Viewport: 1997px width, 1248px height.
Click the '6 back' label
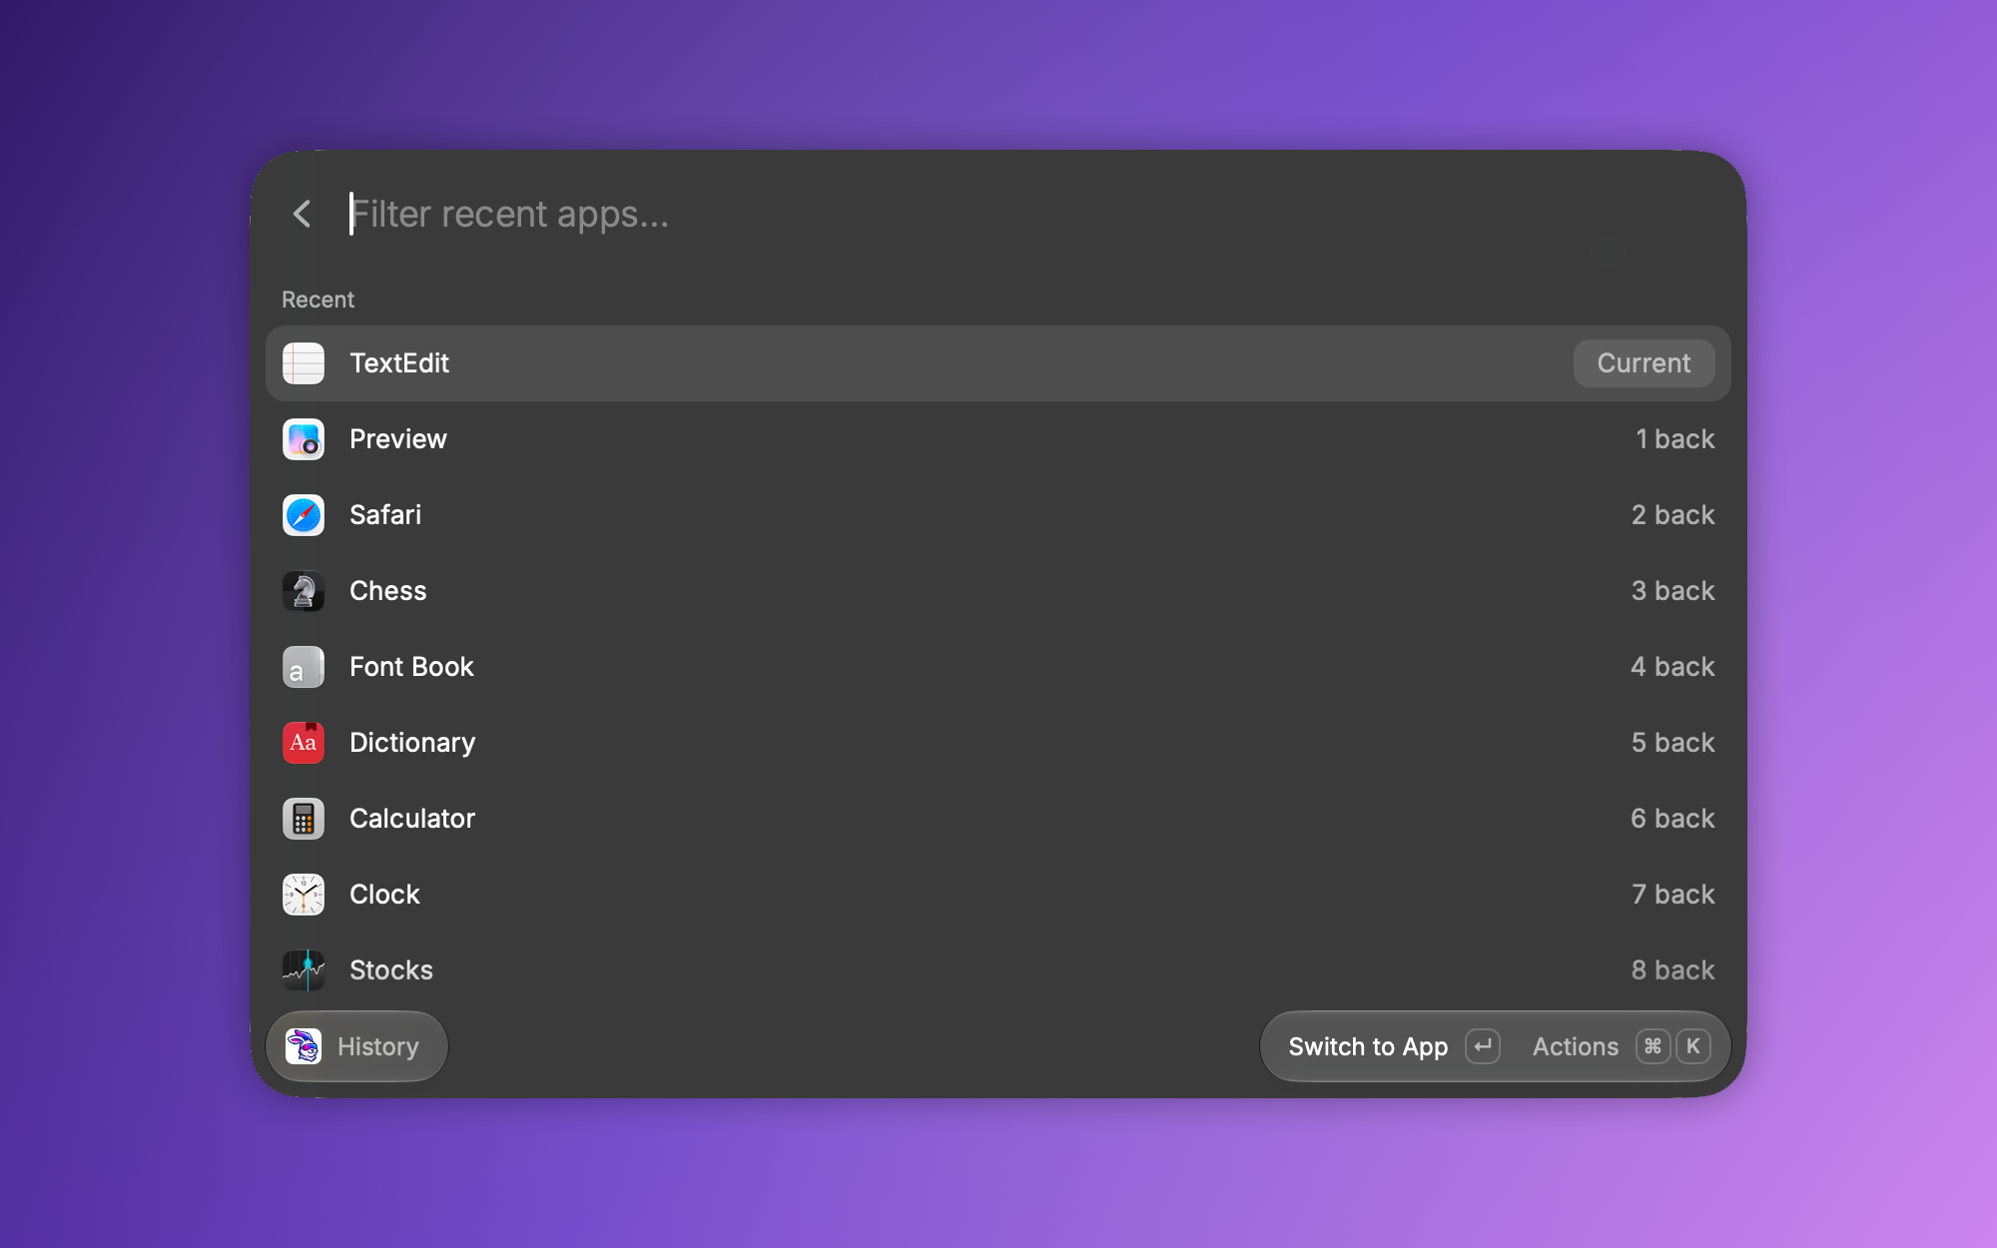(1672, 819)
